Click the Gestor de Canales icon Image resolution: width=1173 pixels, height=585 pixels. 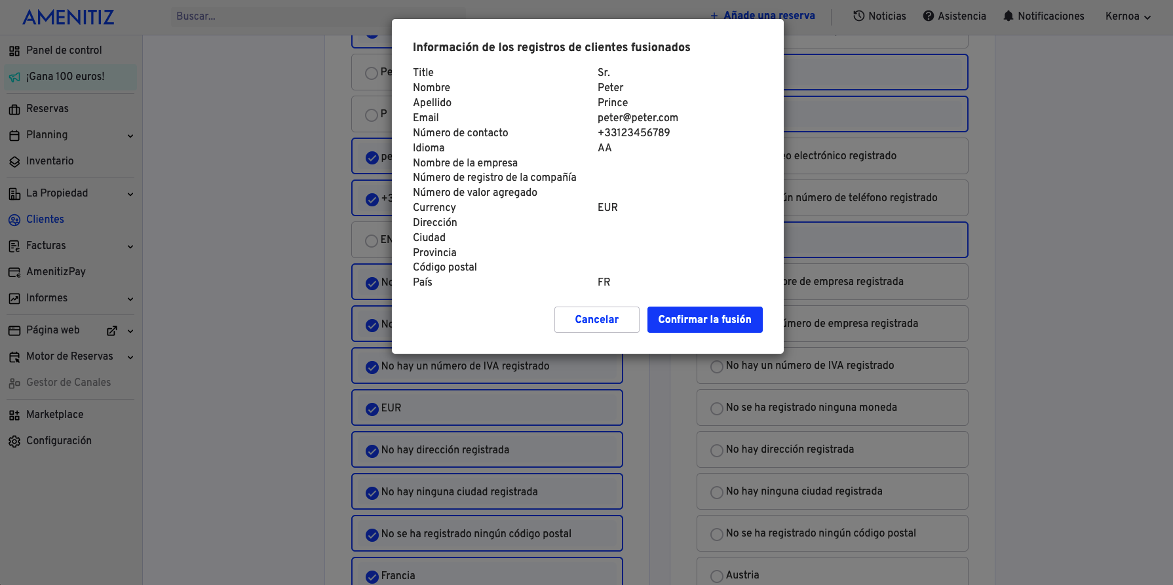pyautogui.click(x=14, y=383)
